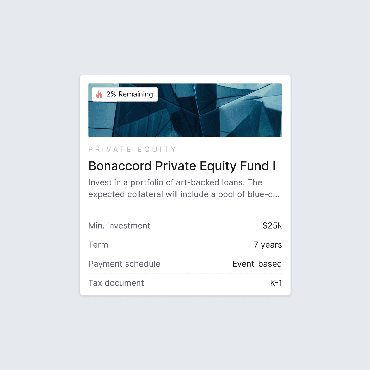
Task: Select the "Event-based" payment value
Action: 257,264
